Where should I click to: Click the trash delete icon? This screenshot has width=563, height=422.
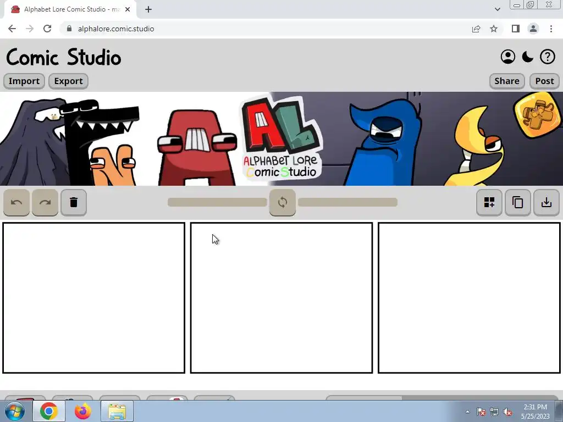(x=74, y=202)
